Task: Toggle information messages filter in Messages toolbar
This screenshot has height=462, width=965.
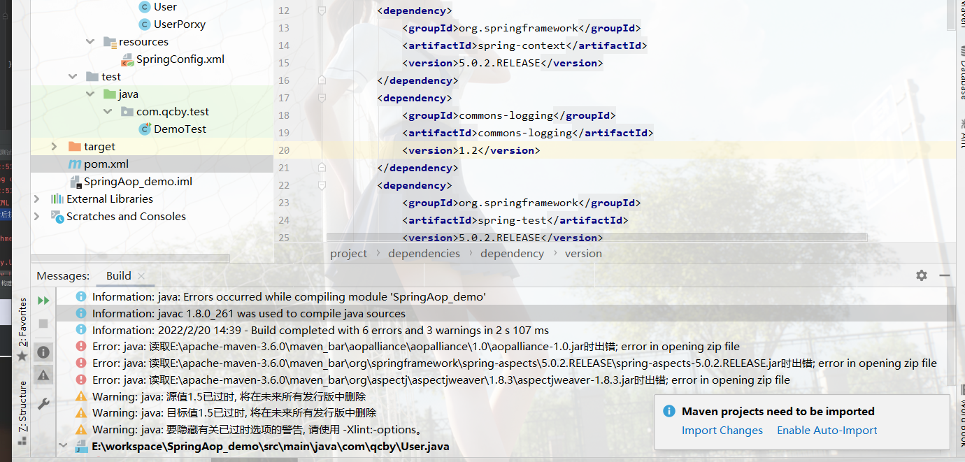Action: click(43, 352)
